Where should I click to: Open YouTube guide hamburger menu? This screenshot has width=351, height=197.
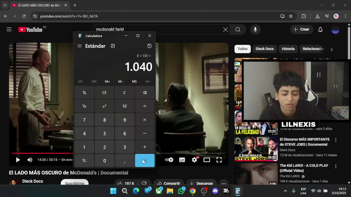click(x=9, y=29)
